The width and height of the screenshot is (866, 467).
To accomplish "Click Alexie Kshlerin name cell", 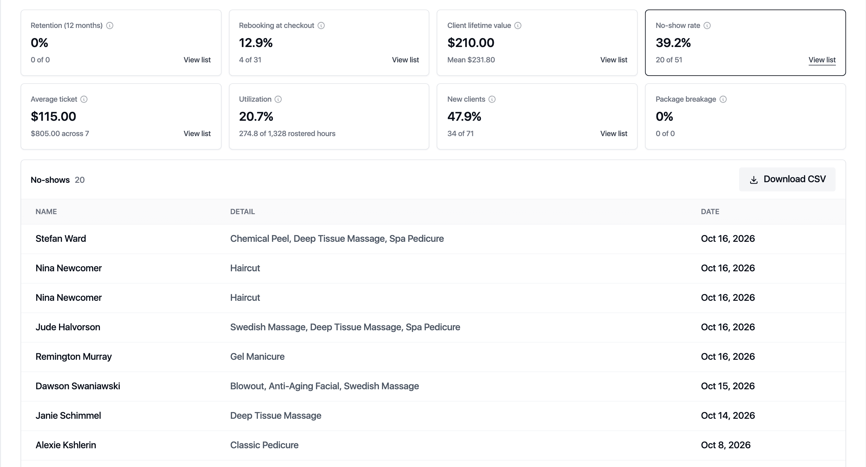I will coord(66,445).
